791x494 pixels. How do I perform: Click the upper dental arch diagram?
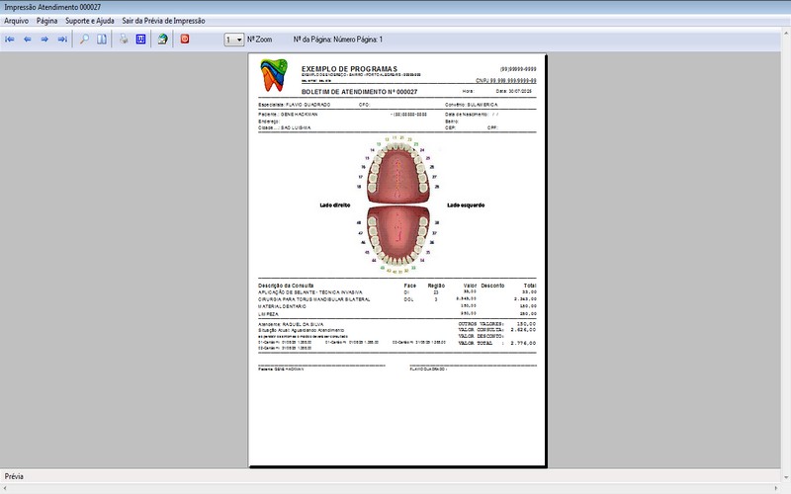396,170
